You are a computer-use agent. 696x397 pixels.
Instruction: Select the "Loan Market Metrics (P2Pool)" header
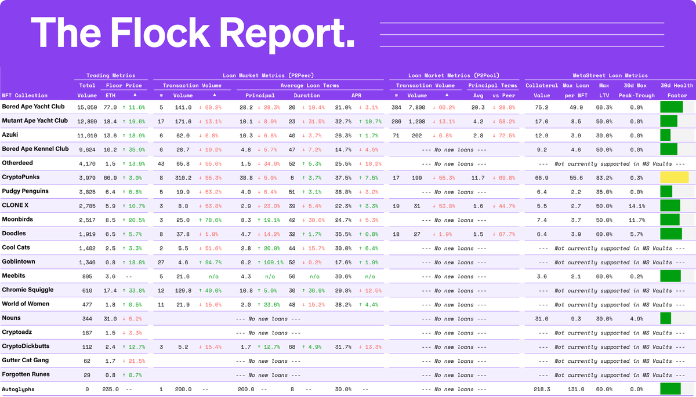tap(454, 75)
